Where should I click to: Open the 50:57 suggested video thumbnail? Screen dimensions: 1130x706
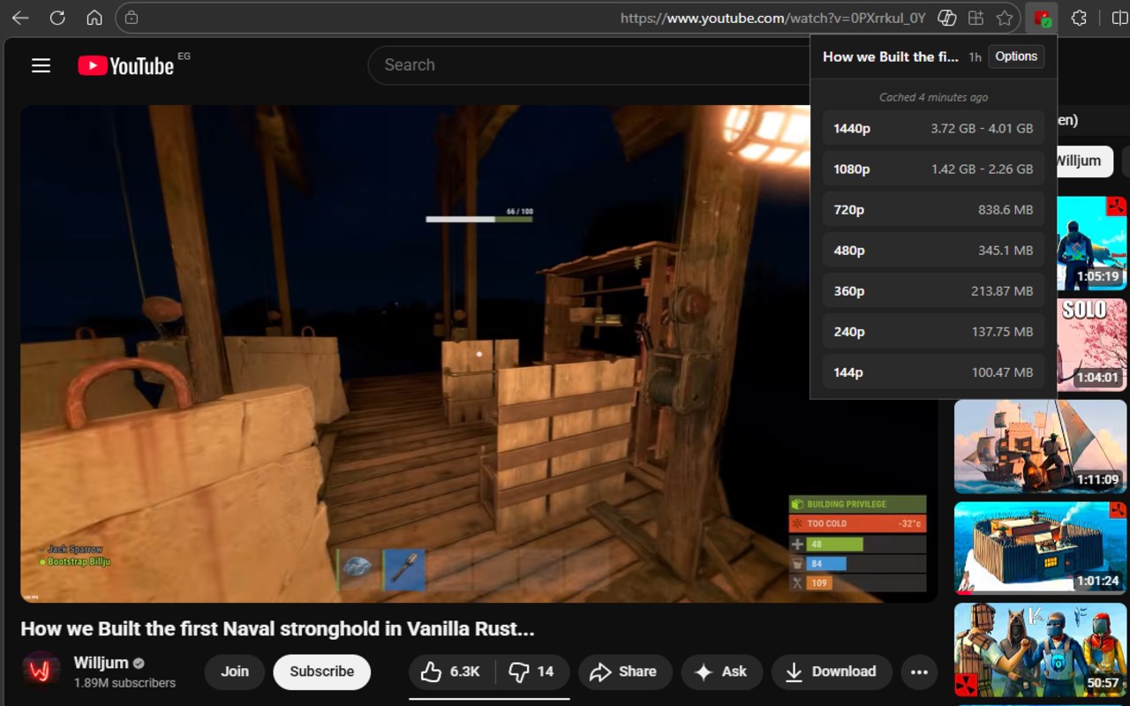1041,650
